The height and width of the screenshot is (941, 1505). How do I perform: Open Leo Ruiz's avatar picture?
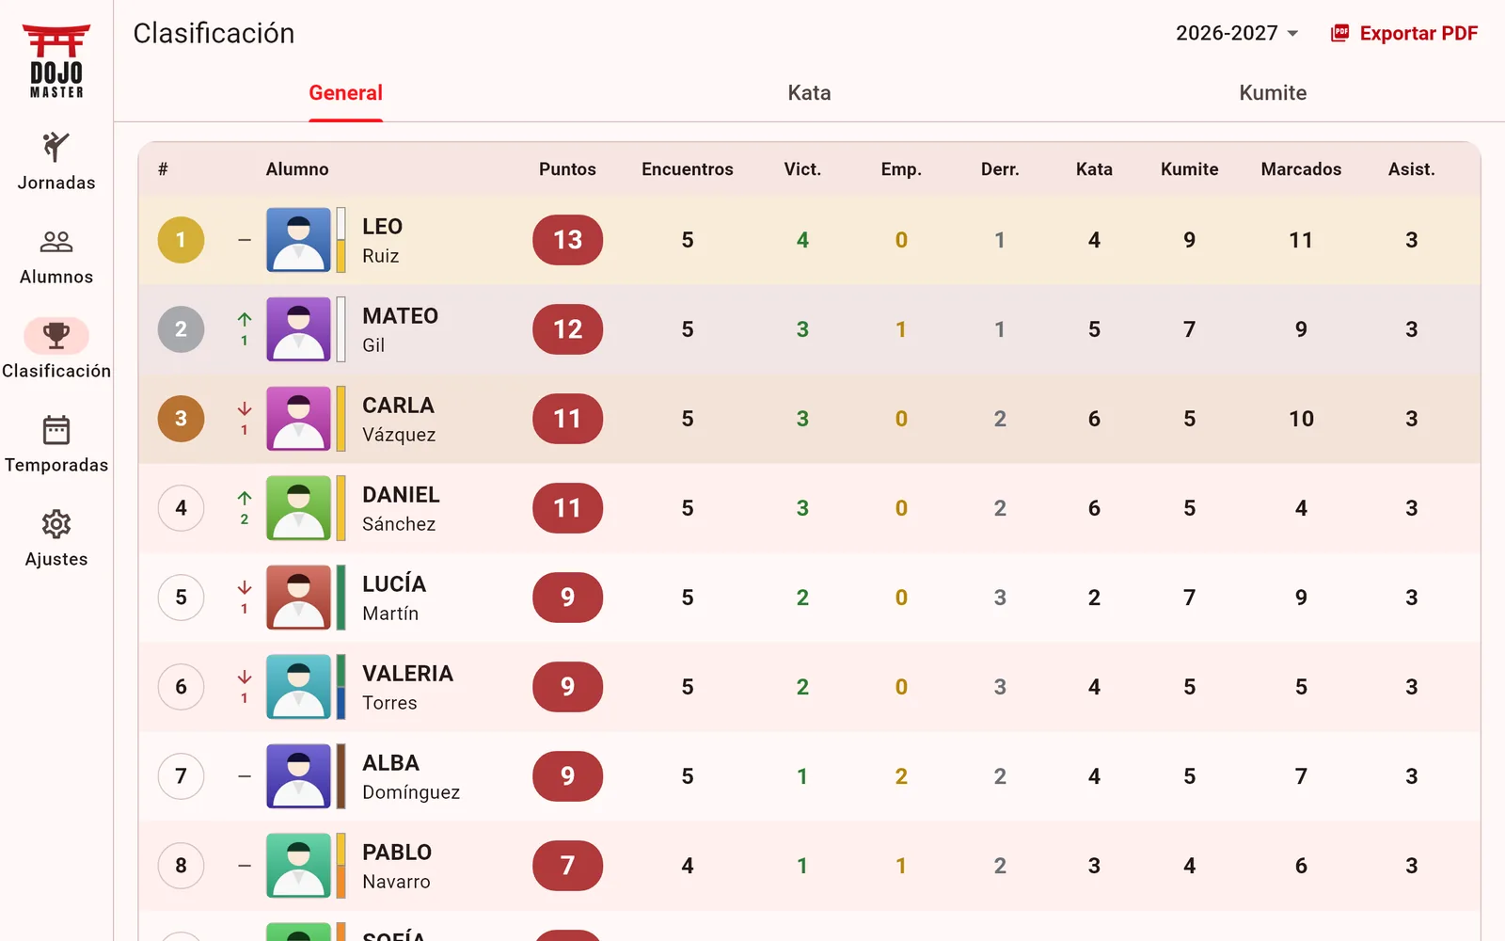click(298, 240)
